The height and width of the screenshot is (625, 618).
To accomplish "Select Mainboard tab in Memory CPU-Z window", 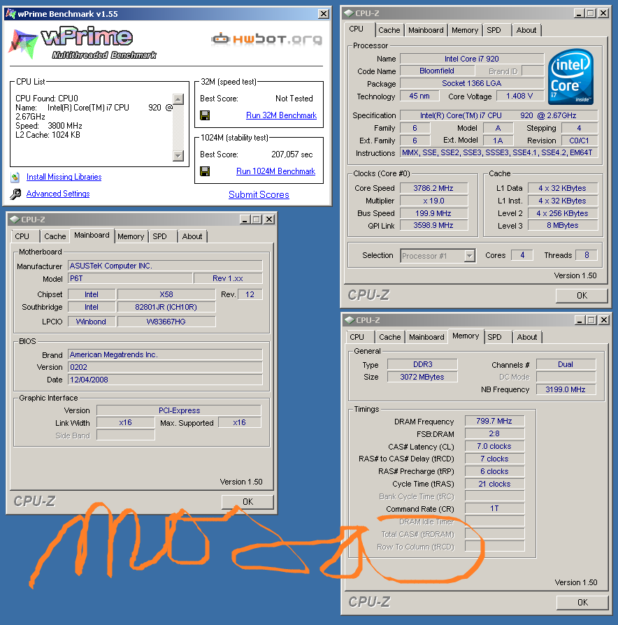I will (x=426, y=337).
